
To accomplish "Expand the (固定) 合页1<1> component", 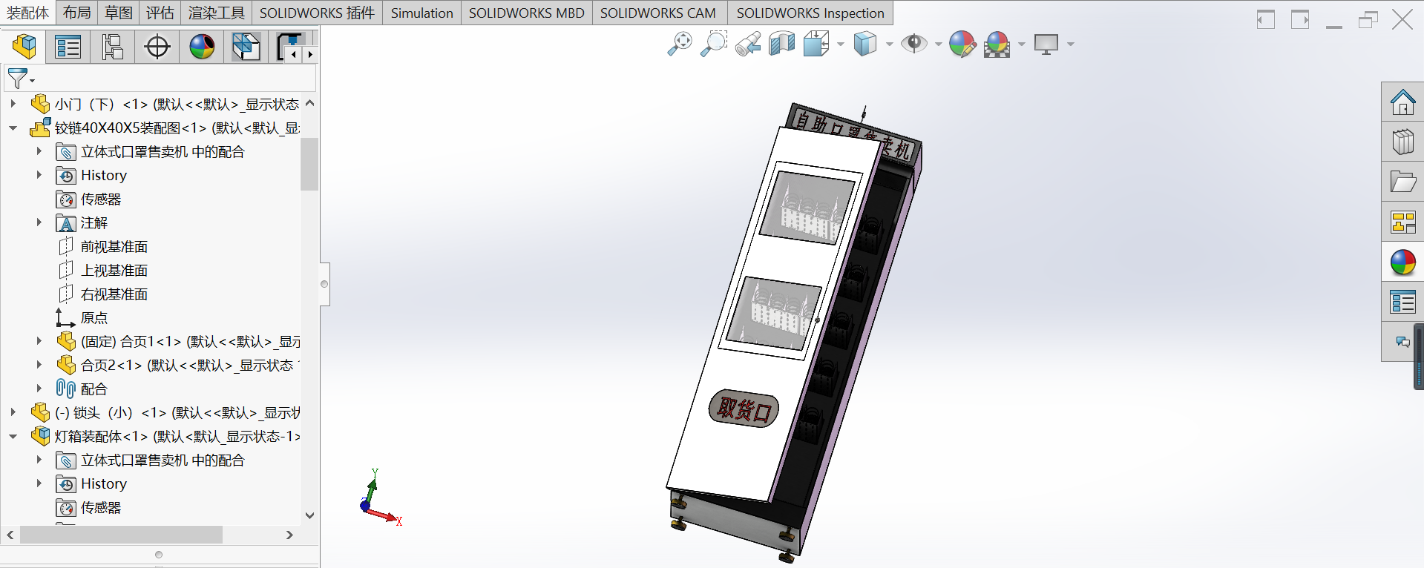I will (x=39, y=341).
